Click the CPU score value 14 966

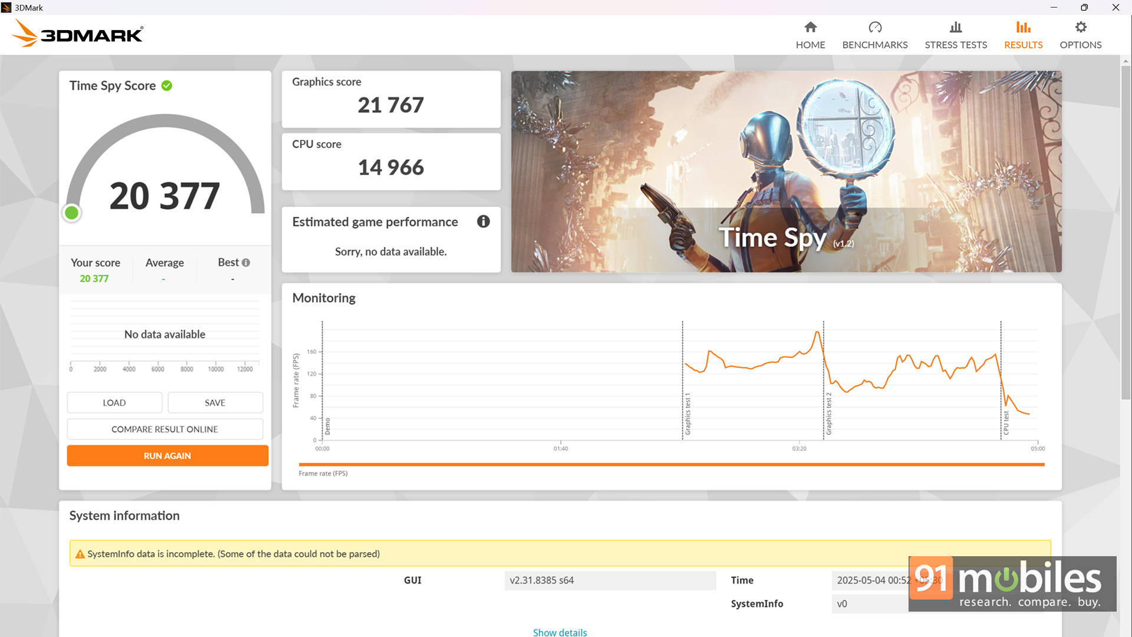(390, 168)
